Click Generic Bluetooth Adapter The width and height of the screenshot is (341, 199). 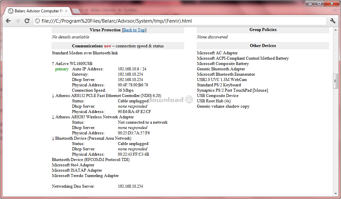(221, 69)
